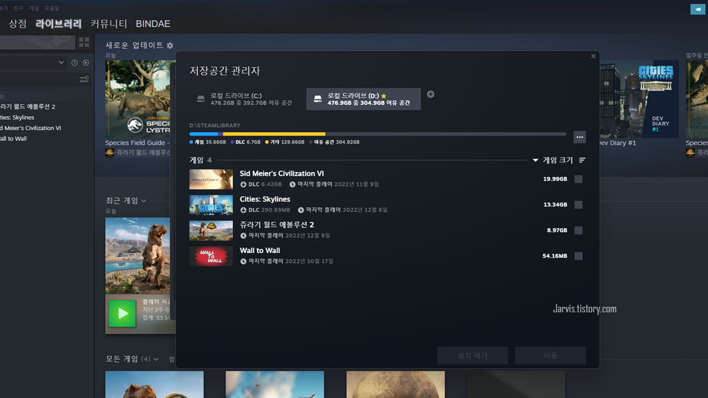Viewport: 708px width, 398px height.
Task: Select the Wall to Wall thumbnail
Action: coord(211,256)
